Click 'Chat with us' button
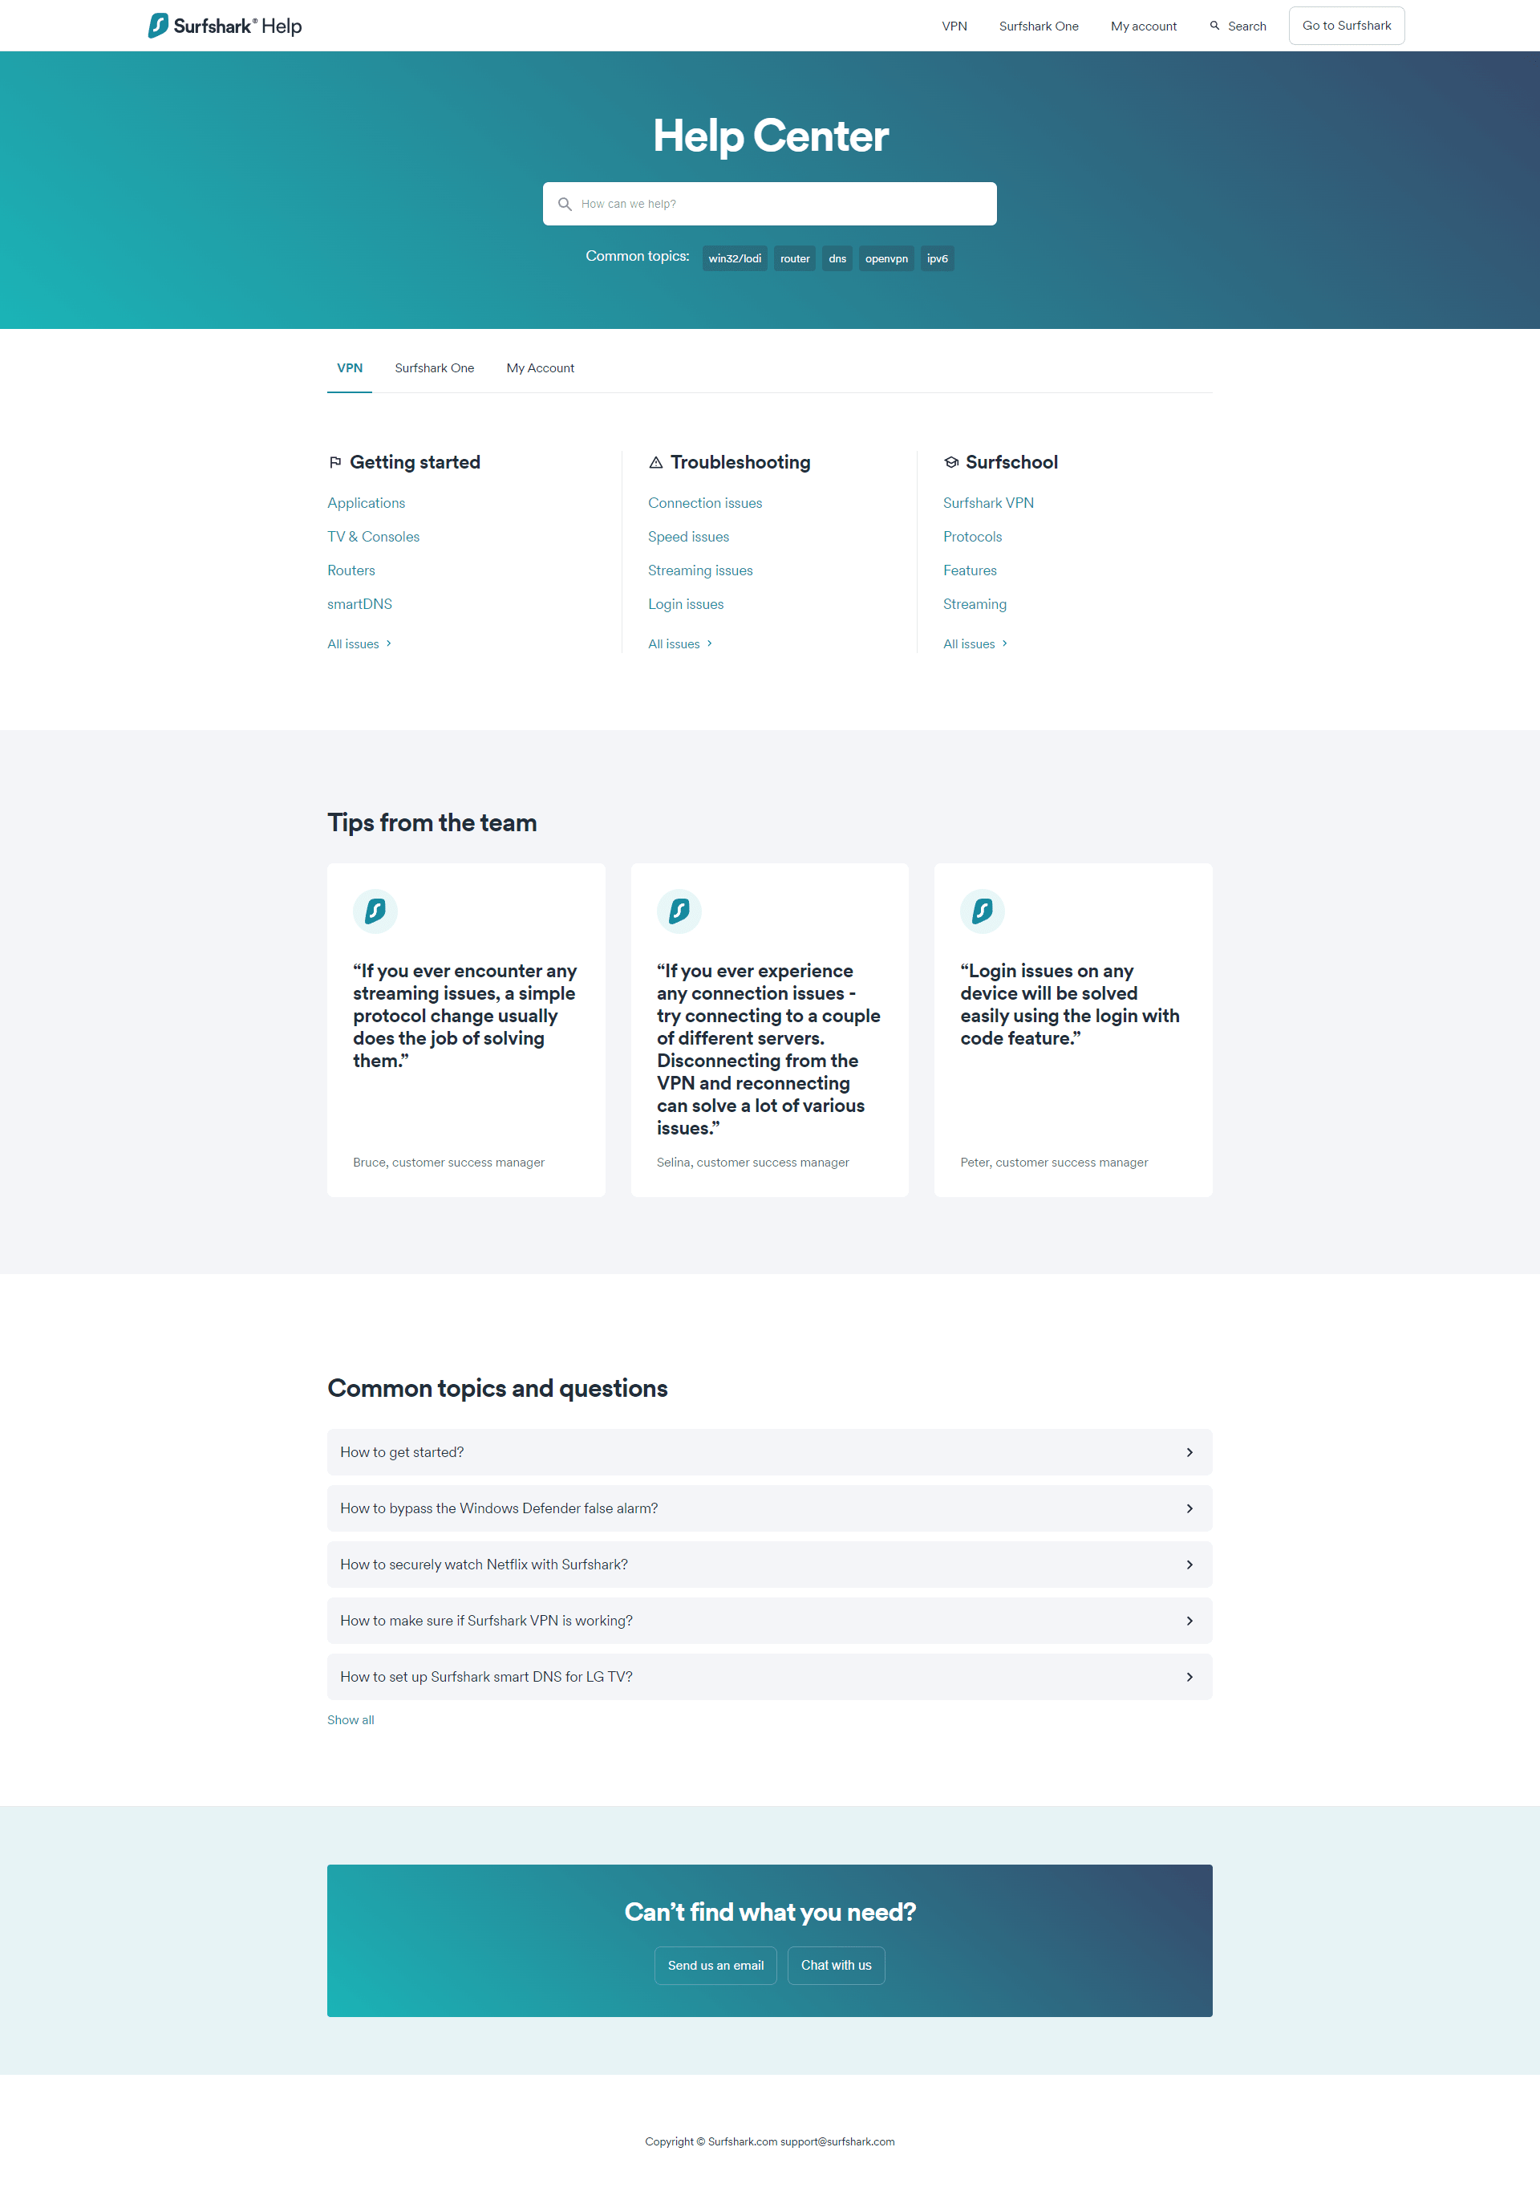Screen dimensions: 1540x2208 (836, 1965)
